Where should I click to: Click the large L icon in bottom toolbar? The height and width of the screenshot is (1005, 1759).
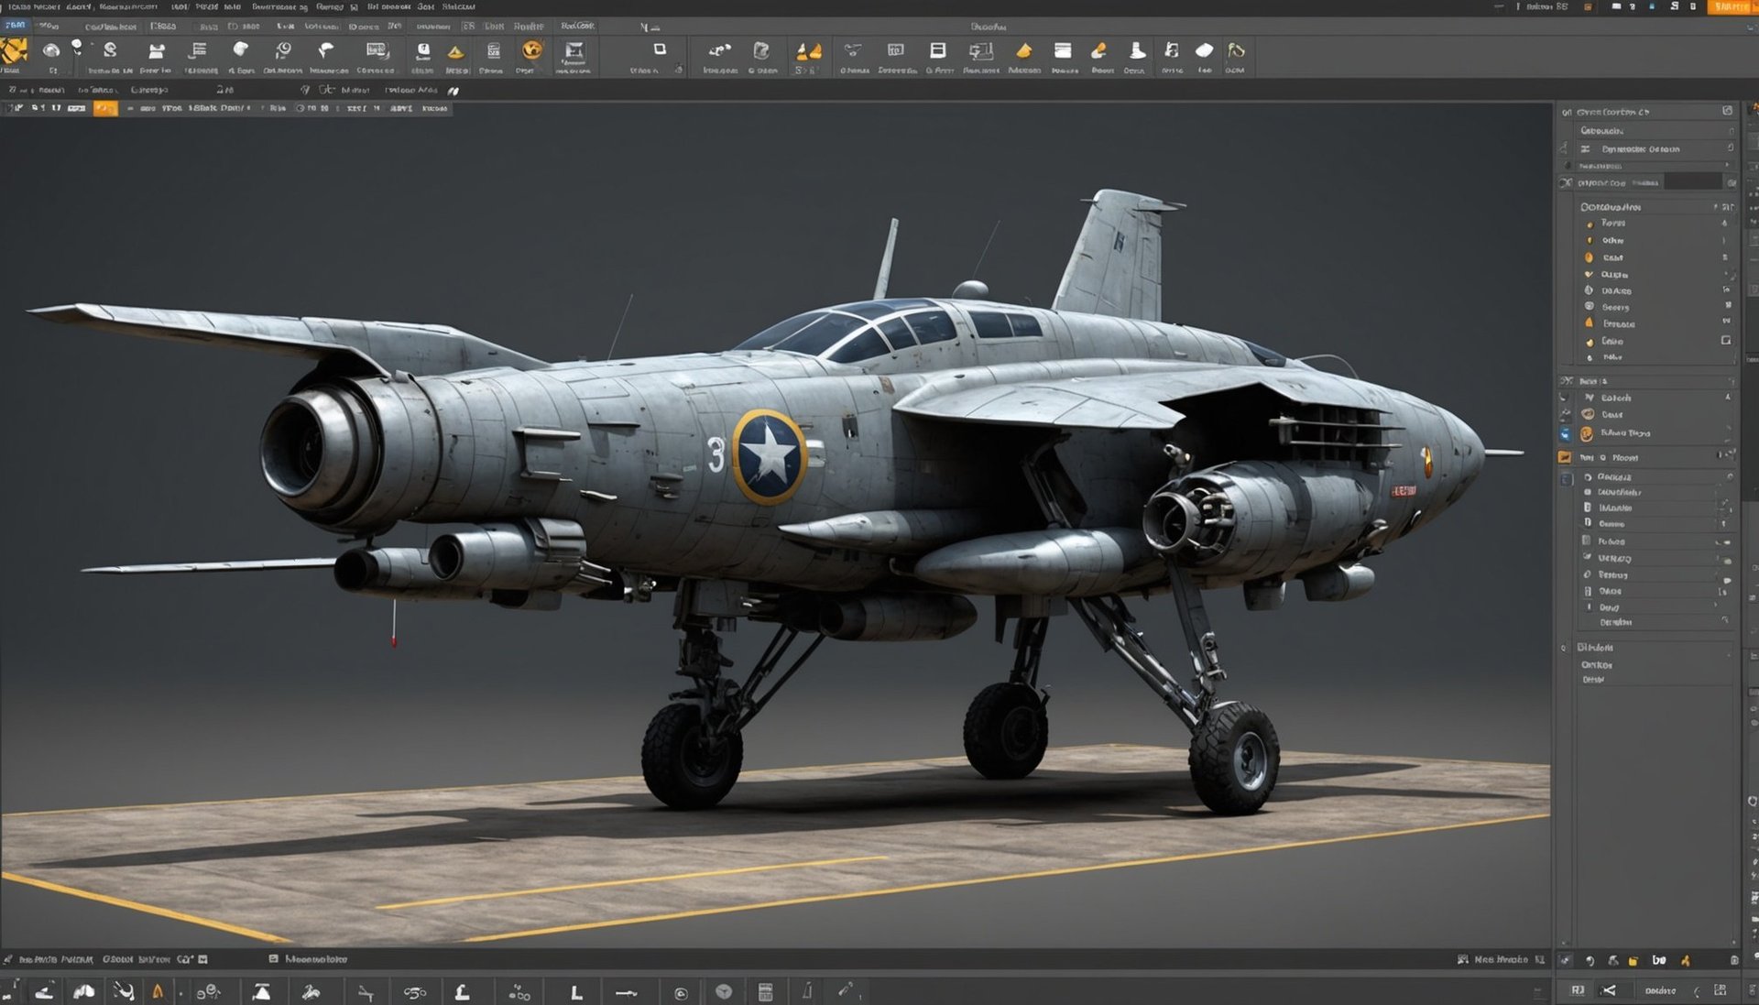click(576, 992)
